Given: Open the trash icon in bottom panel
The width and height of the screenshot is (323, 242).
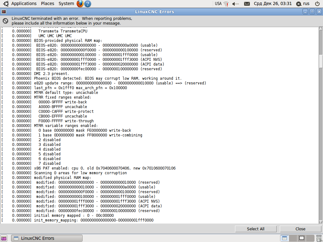Looking at the screenshot, I should click(319, 238).
